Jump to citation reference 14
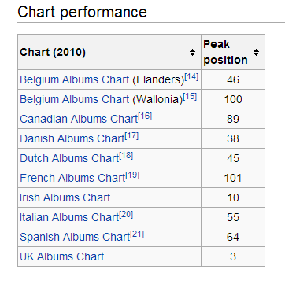Image resolution: width=285 pixels, height=284 pixels. pos(191,77)
